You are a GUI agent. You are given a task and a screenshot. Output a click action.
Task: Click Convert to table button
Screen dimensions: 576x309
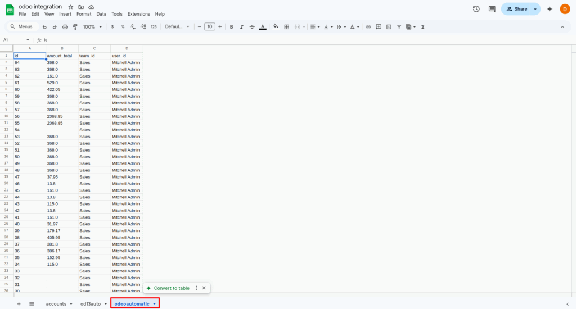coord(168,288)
